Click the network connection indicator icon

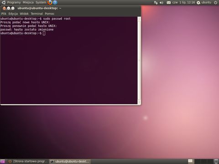[x=156, y=3]
